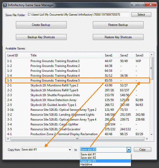Close the Save Manager window
This screenshot has height=168, width=159.
[x=151, y=5]
